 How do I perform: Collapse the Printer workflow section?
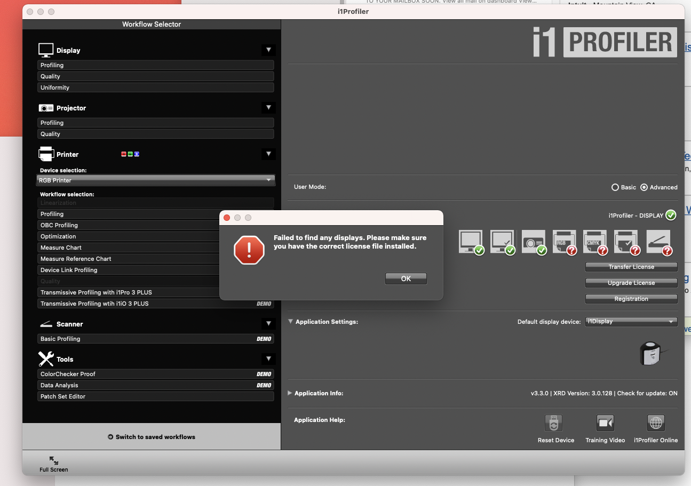[x=268, y=154]
